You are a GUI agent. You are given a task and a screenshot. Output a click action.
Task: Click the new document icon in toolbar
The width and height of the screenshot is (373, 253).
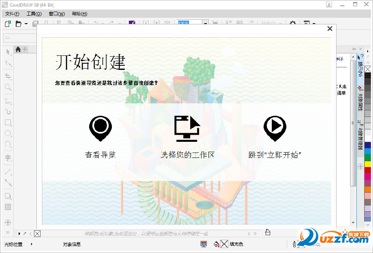coord(7,24)
